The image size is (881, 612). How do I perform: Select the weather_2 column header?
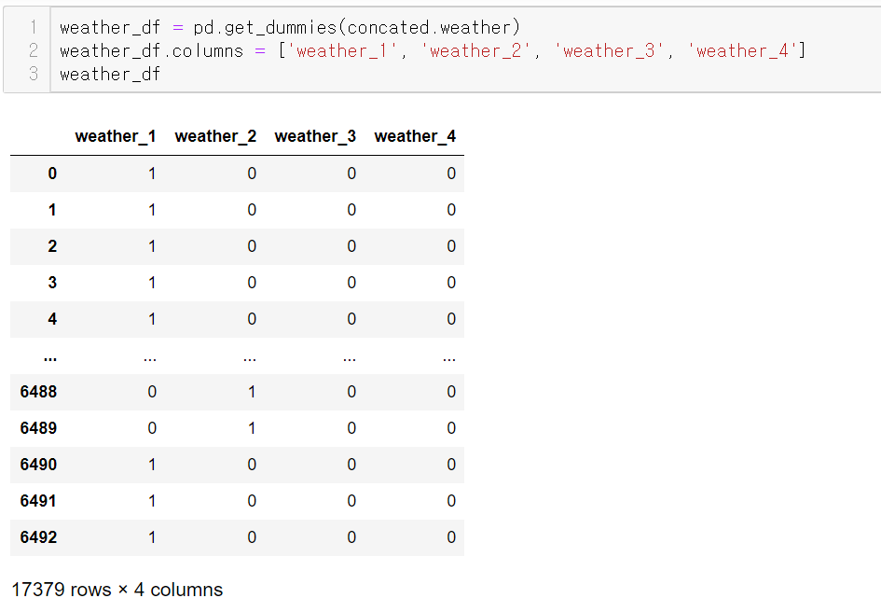(x=215, y=136)
